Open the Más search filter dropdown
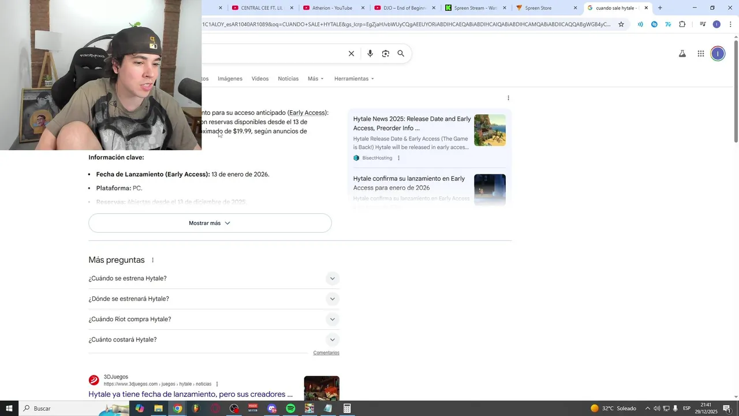 [316, 79]
